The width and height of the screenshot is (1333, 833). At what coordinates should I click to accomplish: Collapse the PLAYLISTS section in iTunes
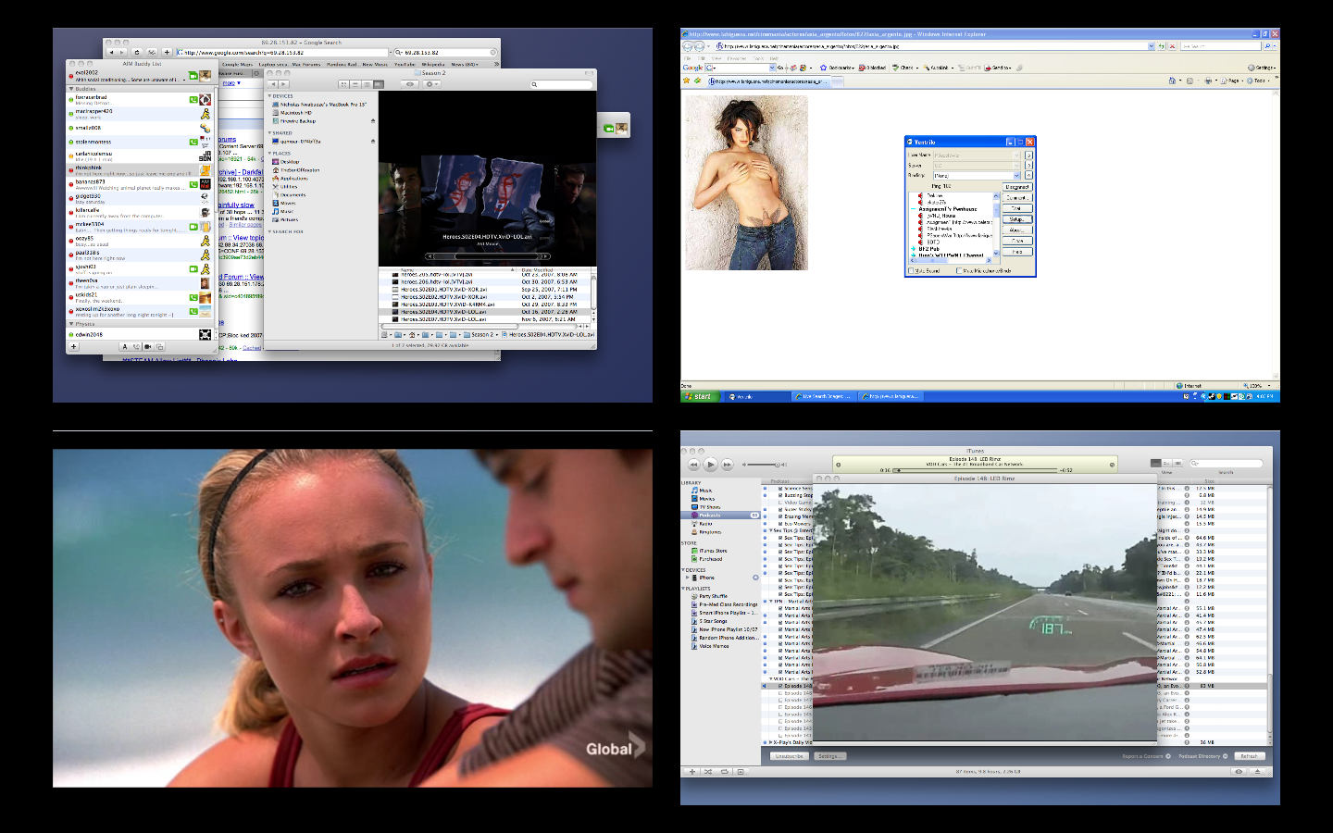coord(683,589)
